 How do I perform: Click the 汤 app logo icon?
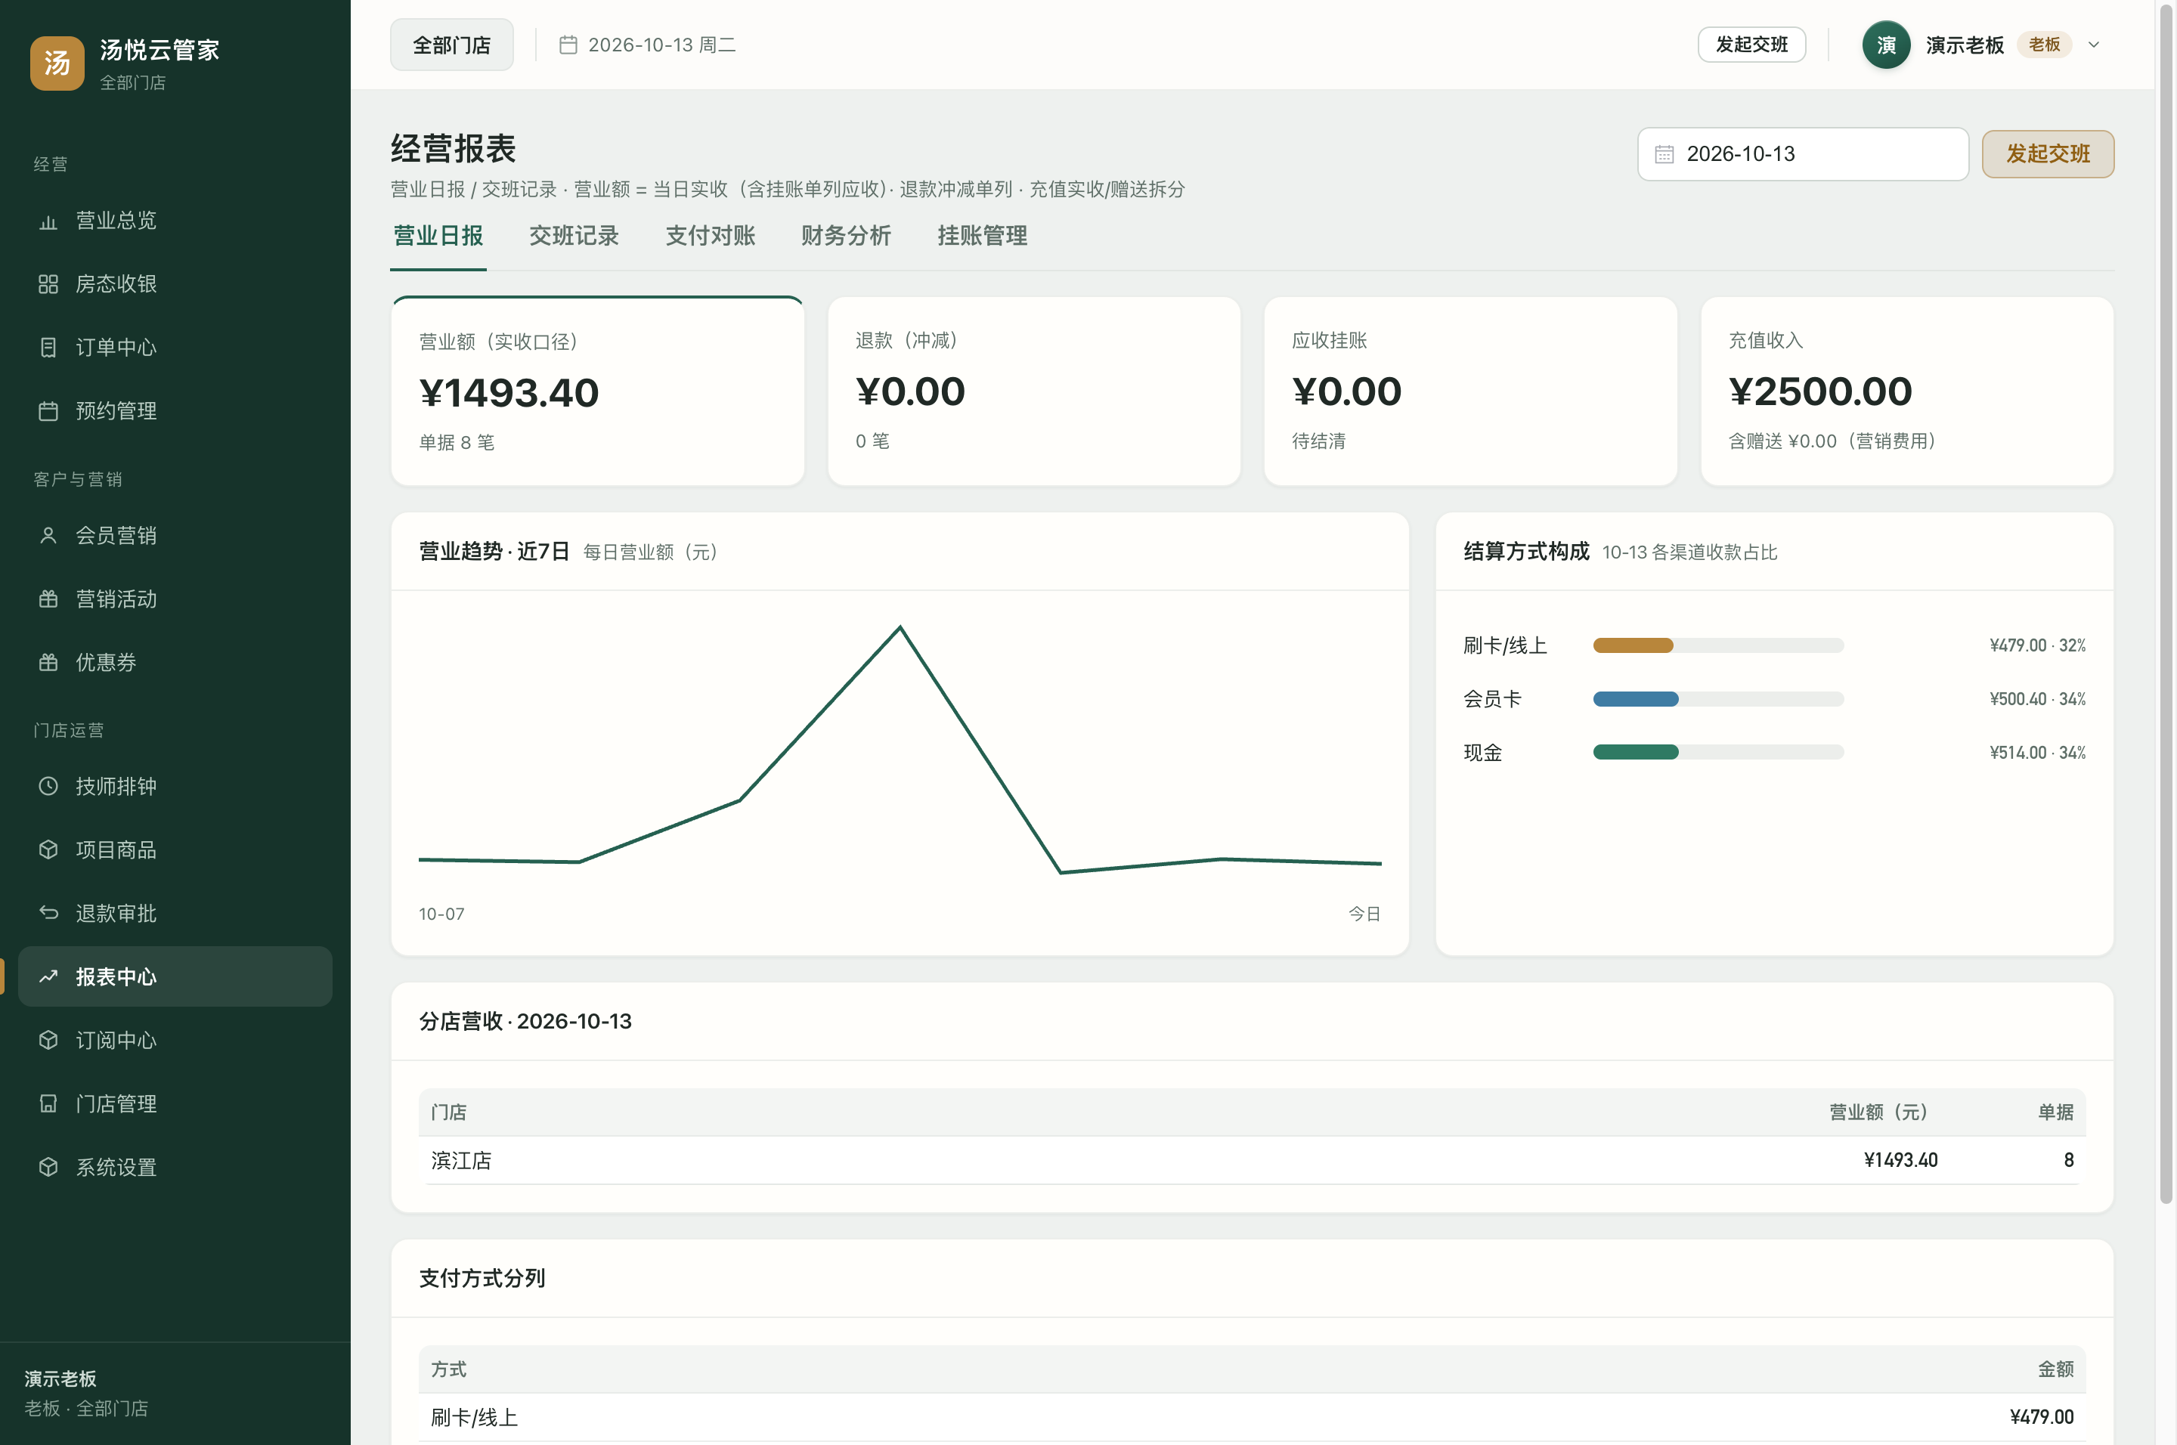pyautogui.click(x=57, y=63)
